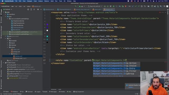Select Widget.MaterialComponents.ChipGroup suggestion

coord(116,74)
